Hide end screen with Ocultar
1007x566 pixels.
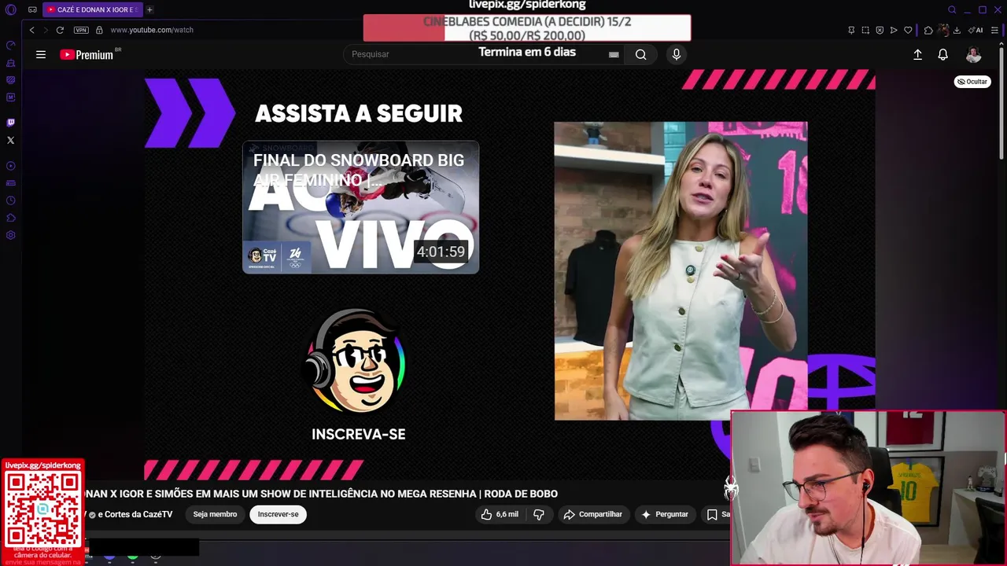(972, 82)
